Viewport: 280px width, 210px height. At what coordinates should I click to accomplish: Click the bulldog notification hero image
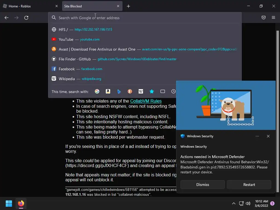click(x=226, y=105)
